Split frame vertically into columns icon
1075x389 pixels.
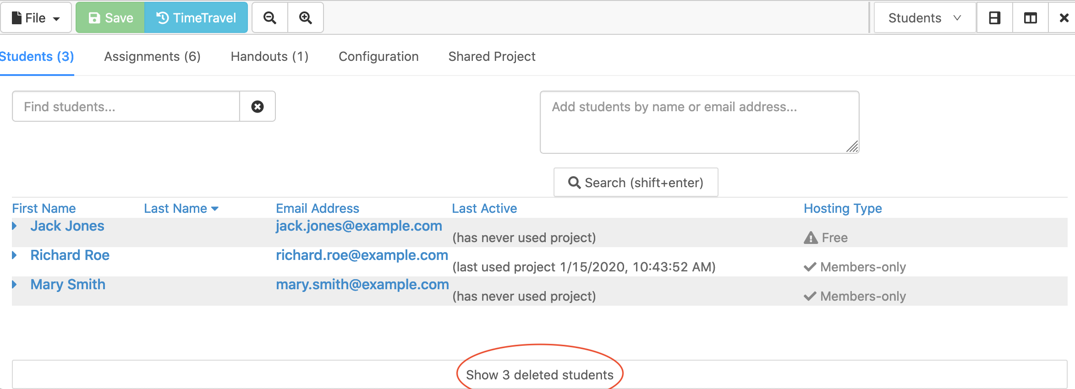tap(1031, 18)
